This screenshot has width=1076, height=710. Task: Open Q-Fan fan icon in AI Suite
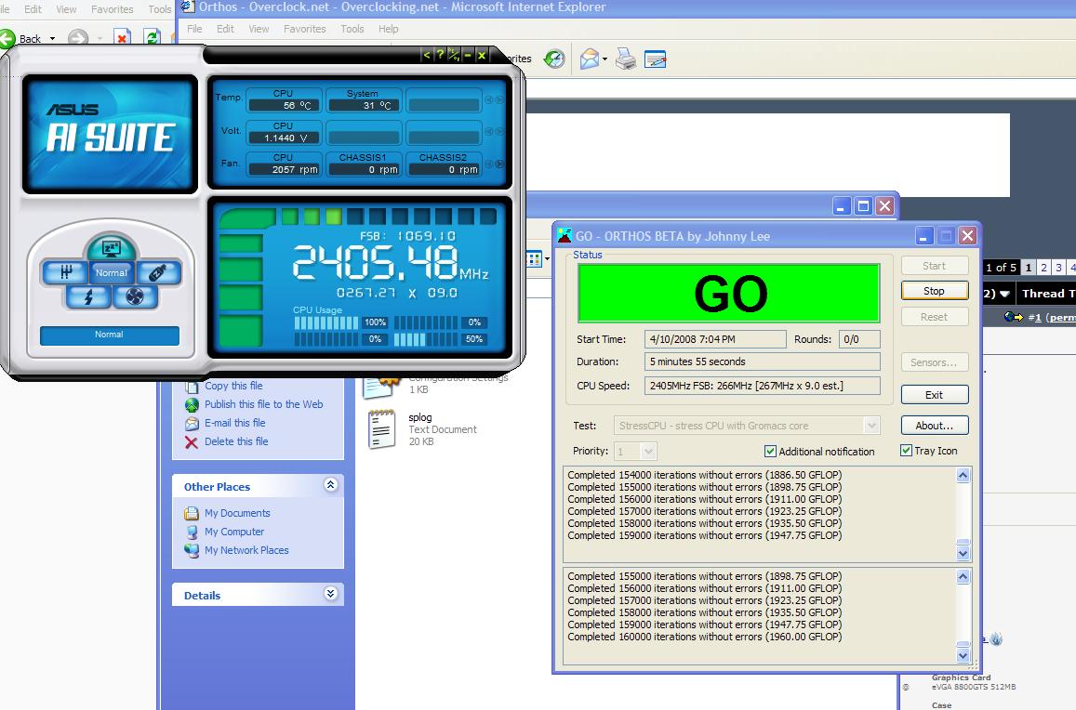point(135,297)
